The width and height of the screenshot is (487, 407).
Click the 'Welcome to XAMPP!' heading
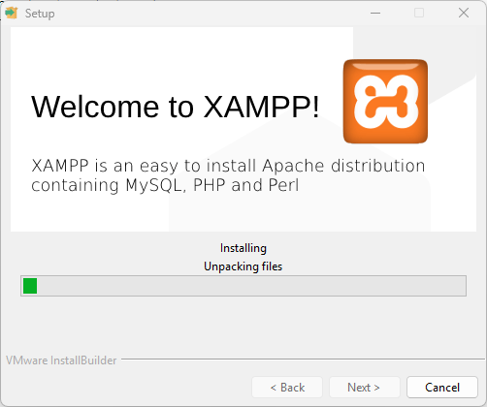pos(176,107)
